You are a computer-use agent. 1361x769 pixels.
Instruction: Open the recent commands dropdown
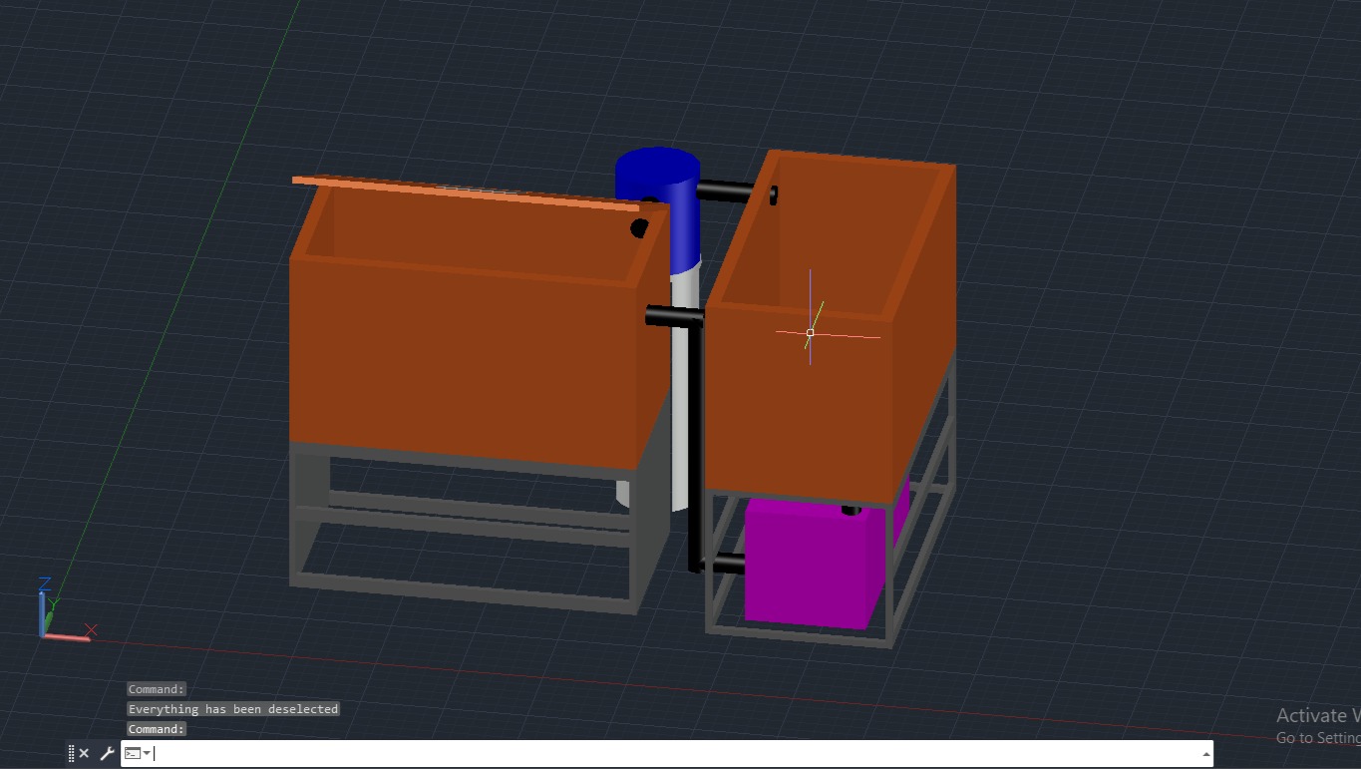point(138,753)
